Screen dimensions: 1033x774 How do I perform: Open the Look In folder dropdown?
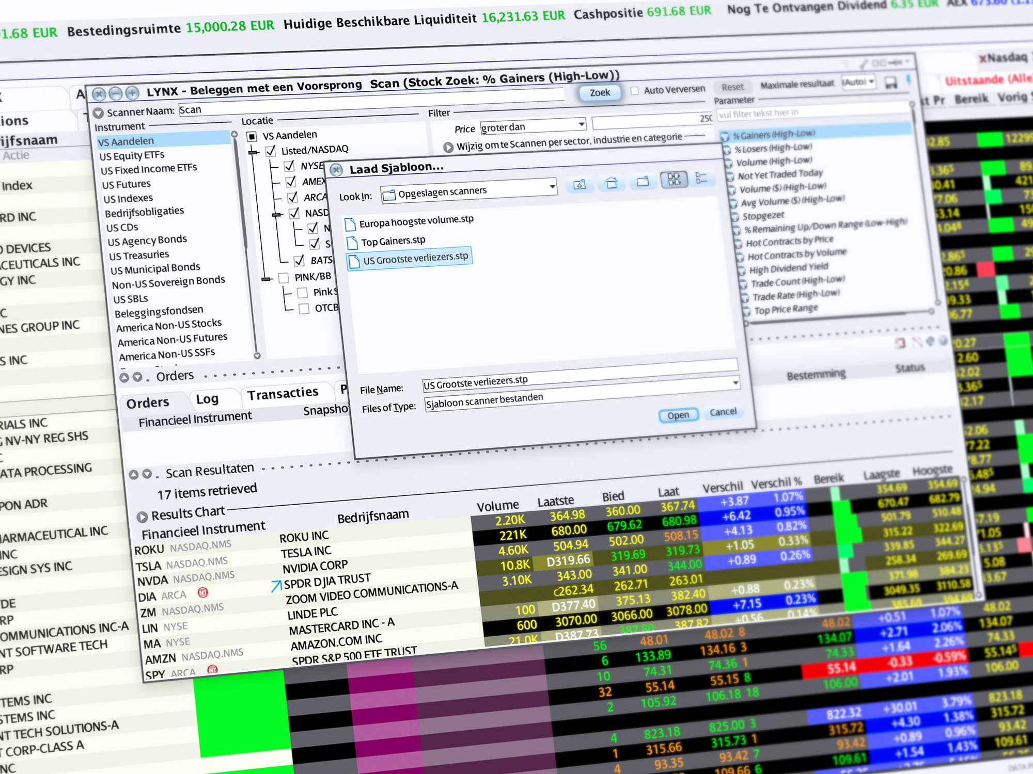552,186
